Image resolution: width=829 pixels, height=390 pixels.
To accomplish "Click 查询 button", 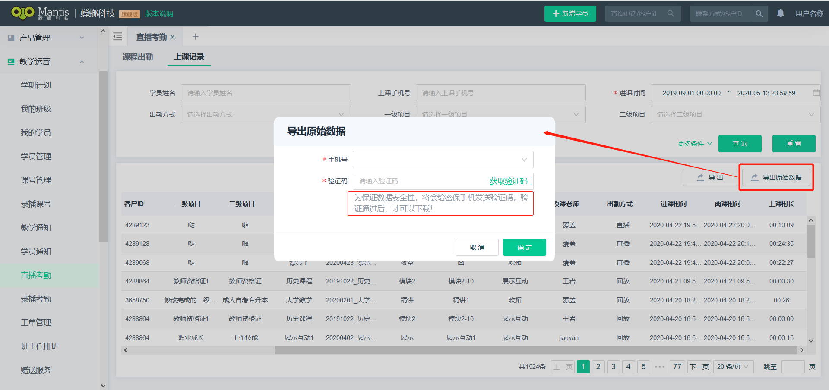I will click(x=740, y=144).
